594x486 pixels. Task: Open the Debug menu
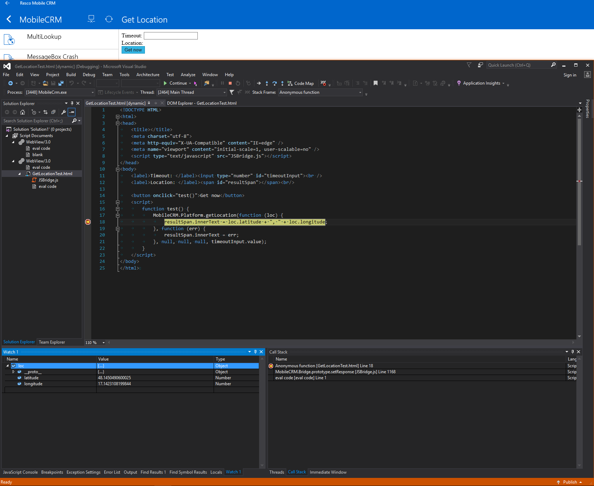(89, 75)
